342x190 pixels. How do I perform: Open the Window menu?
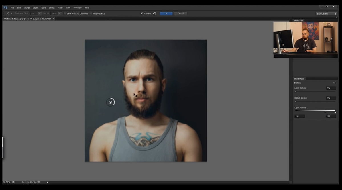pos(77,8)
